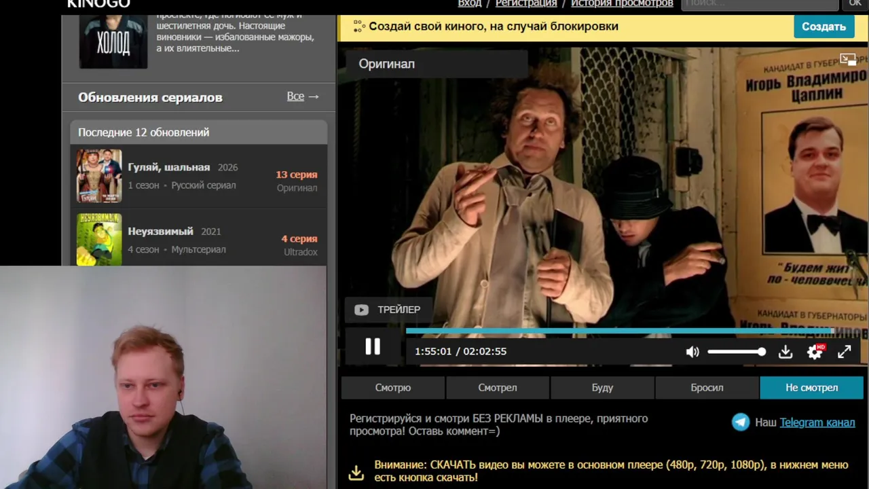Viewport: 869px width, 489px height.
Task: Click the elapsed time '1:55:01' display
Action: point(433,352)
